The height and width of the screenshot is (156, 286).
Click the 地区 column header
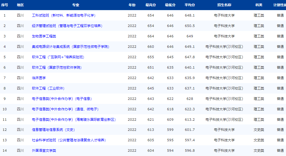pyautogui.click(x=20, y=5)
